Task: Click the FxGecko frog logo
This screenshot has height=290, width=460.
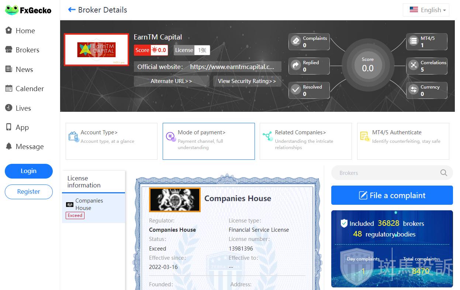Action: click(11, 10)
